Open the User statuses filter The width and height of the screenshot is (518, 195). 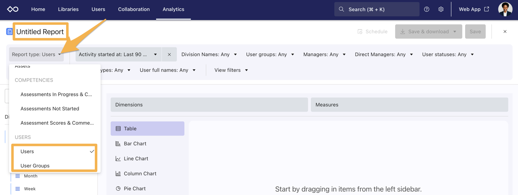coord(448,55)
